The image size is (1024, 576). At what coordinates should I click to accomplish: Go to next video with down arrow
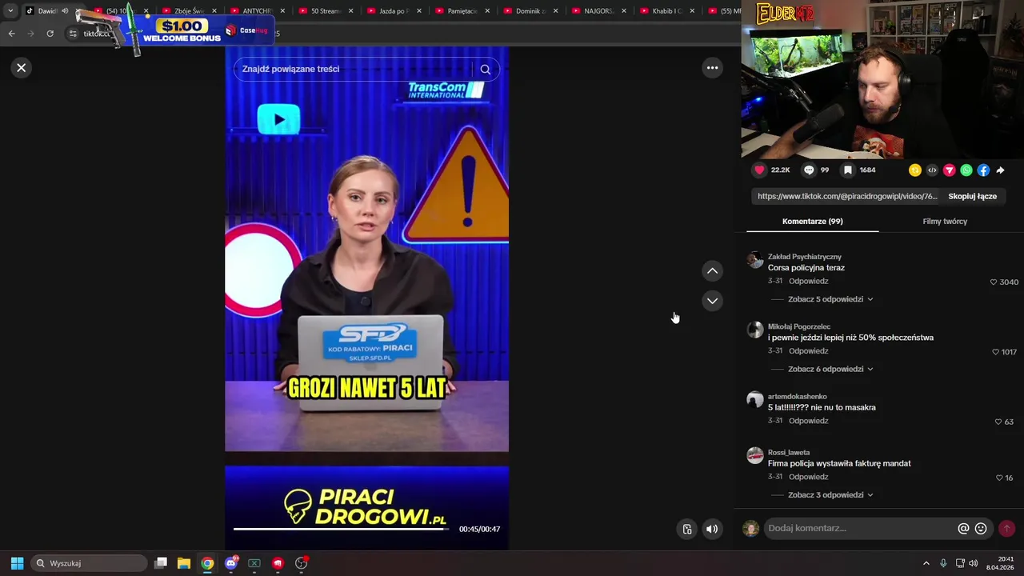(712, 301)
